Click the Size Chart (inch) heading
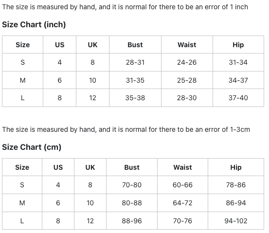Viewport: 269px width, 233px height. click(x=34, y=24)
